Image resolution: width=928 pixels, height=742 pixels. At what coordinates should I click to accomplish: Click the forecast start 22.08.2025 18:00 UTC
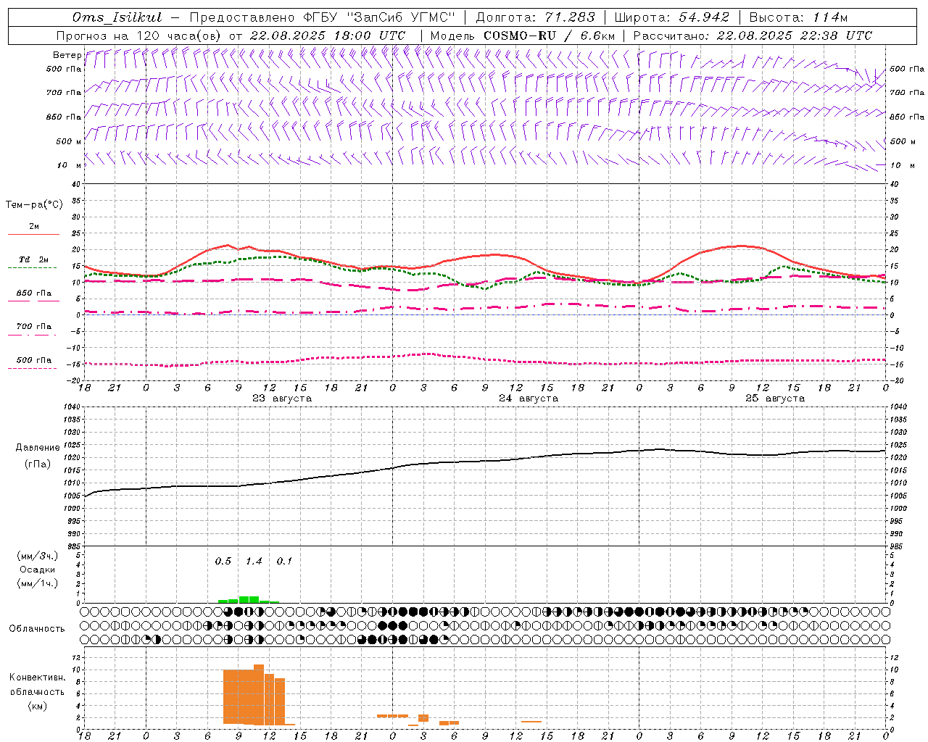point(328,36)
